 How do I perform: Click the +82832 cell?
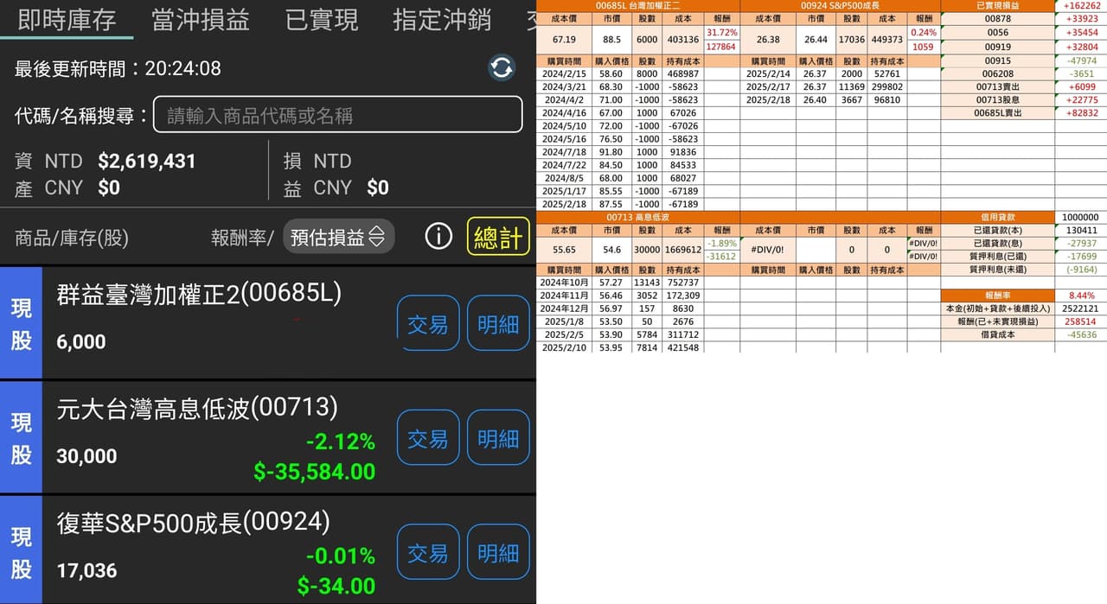(1081, 113)
